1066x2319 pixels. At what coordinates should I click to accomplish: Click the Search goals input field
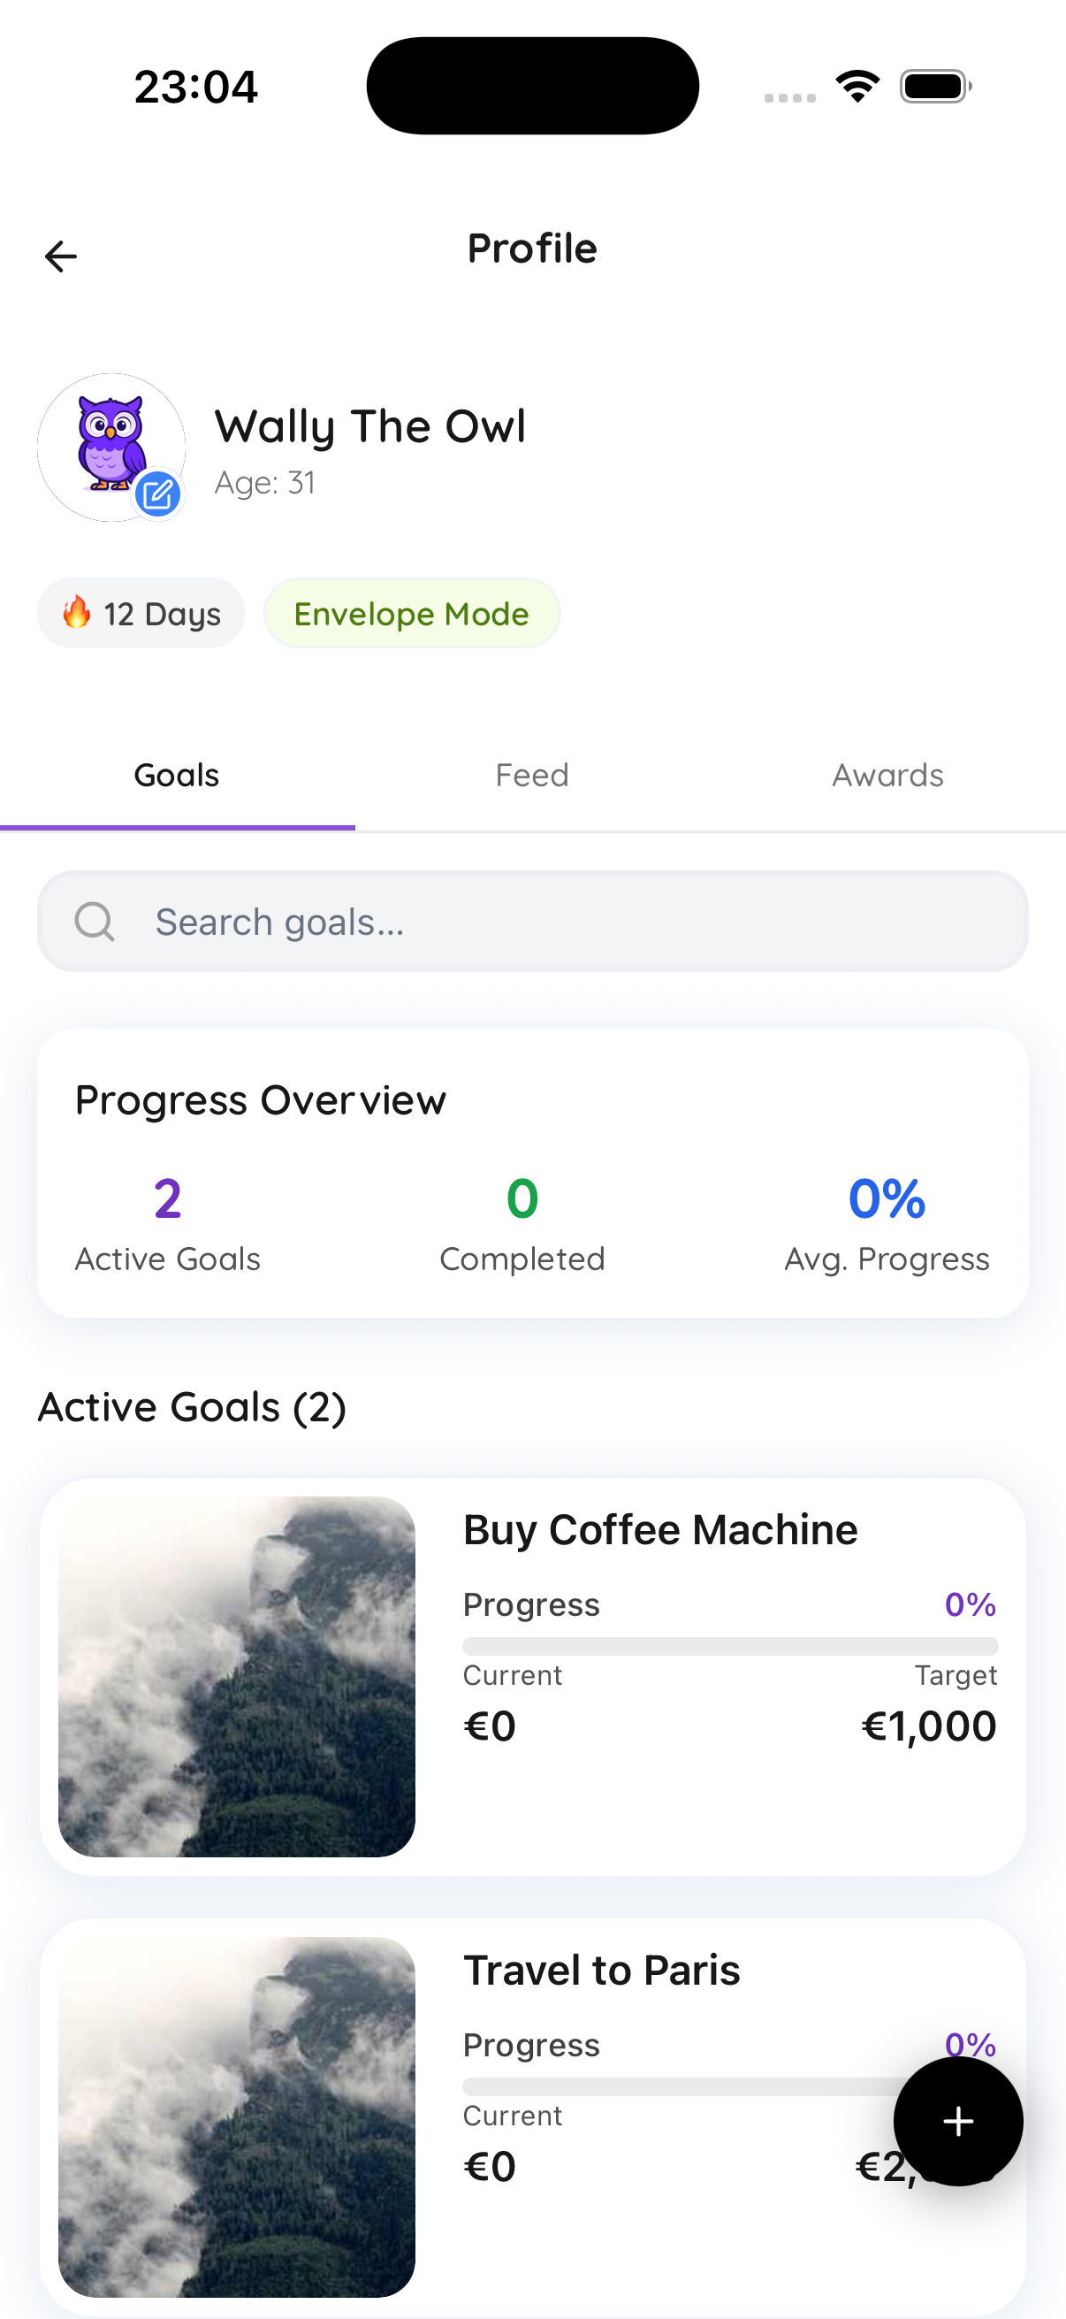tap(575, 921)
